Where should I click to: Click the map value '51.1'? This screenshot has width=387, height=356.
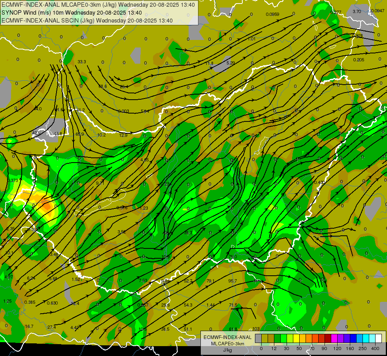(x=188, y=329)
